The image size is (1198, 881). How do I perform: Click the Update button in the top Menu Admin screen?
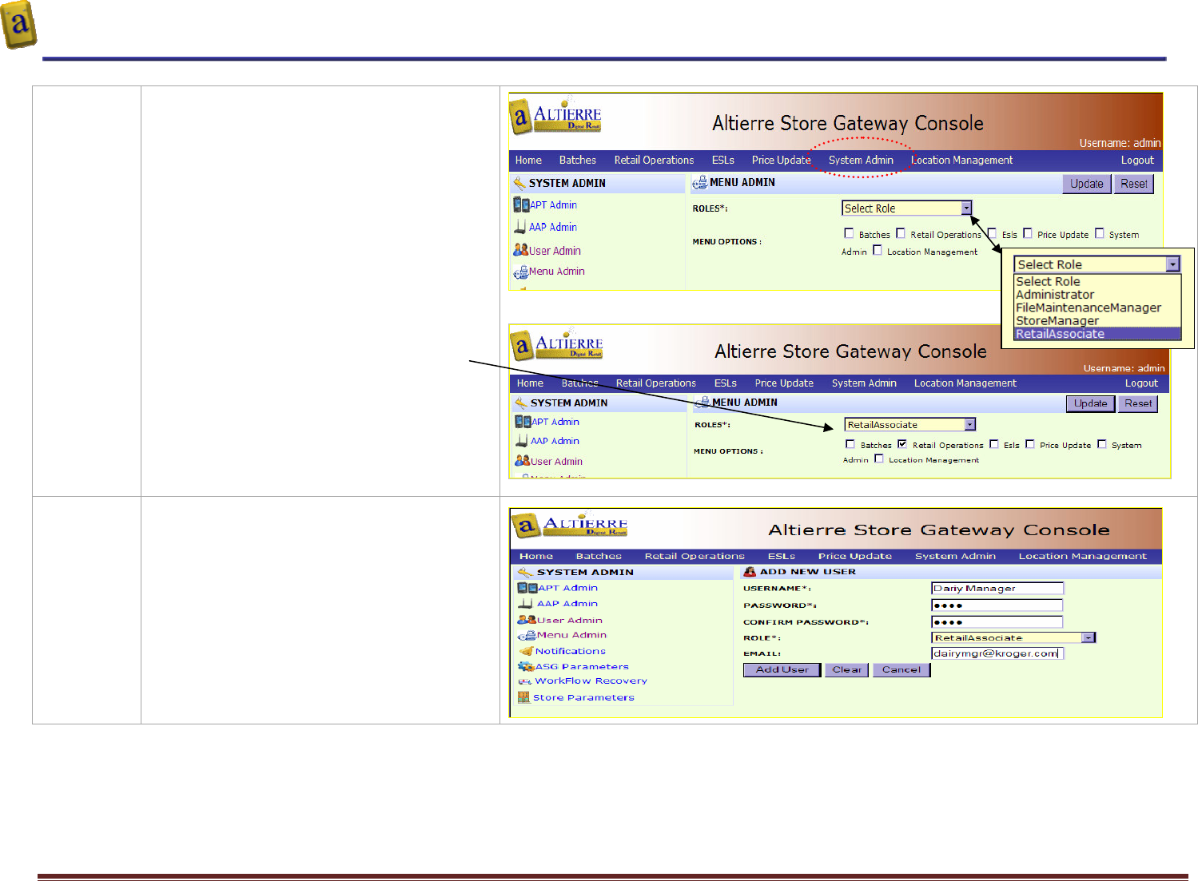[1087, 184]
